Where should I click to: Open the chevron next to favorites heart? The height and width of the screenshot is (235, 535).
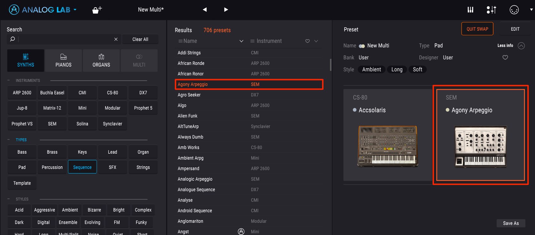point(316,41)
